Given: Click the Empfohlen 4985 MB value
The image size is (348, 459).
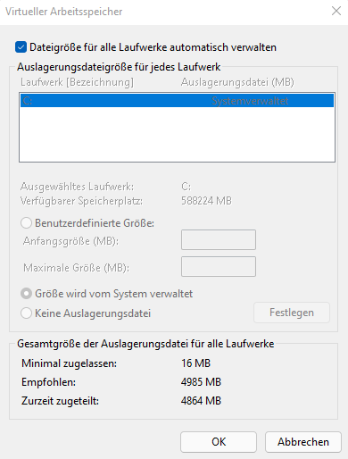Looking at the screenshot, I should pos(201,382).
